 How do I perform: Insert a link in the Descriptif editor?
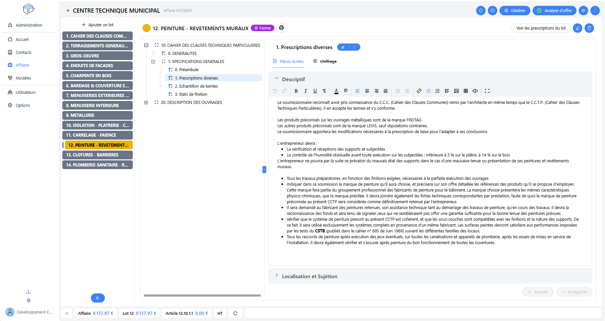(x=419, y=91)
